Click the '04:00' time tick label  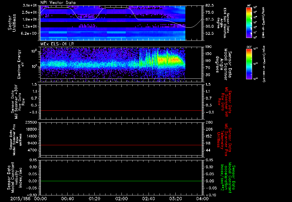click(202, 199)
